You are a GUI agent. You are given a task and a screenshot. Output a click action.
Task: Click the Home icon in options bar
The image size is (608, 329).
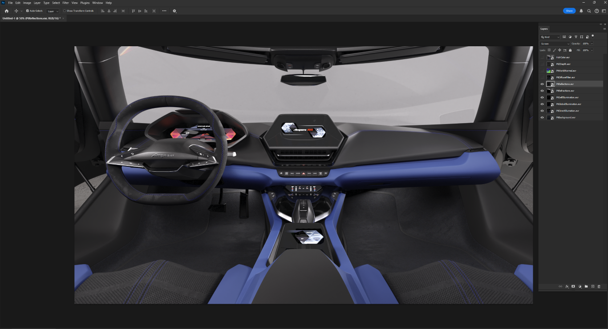coord(7,11)
